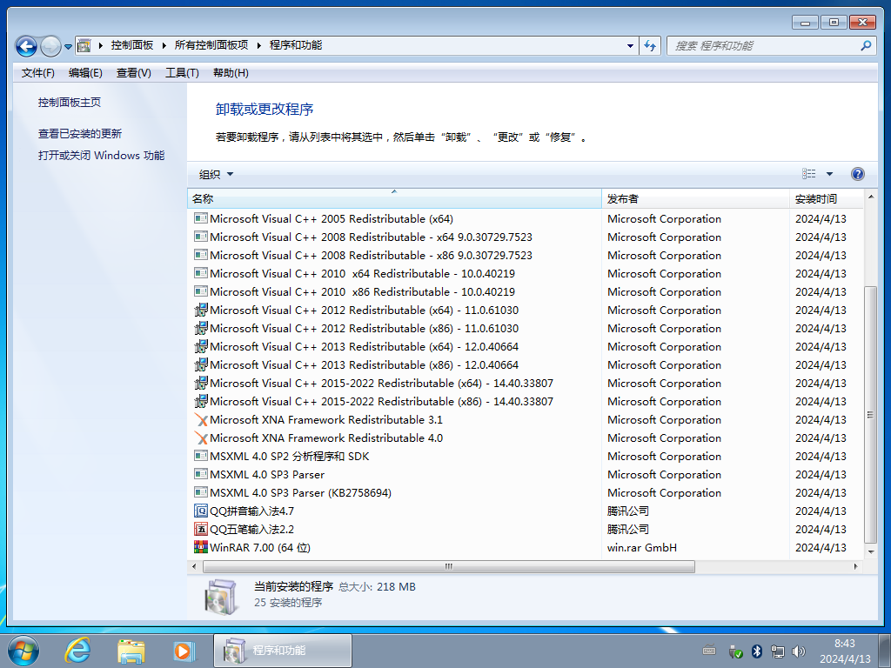Open Help using the question mark icon
The image size is (891, 668).
pyautogui.click(x=857, y=173)
